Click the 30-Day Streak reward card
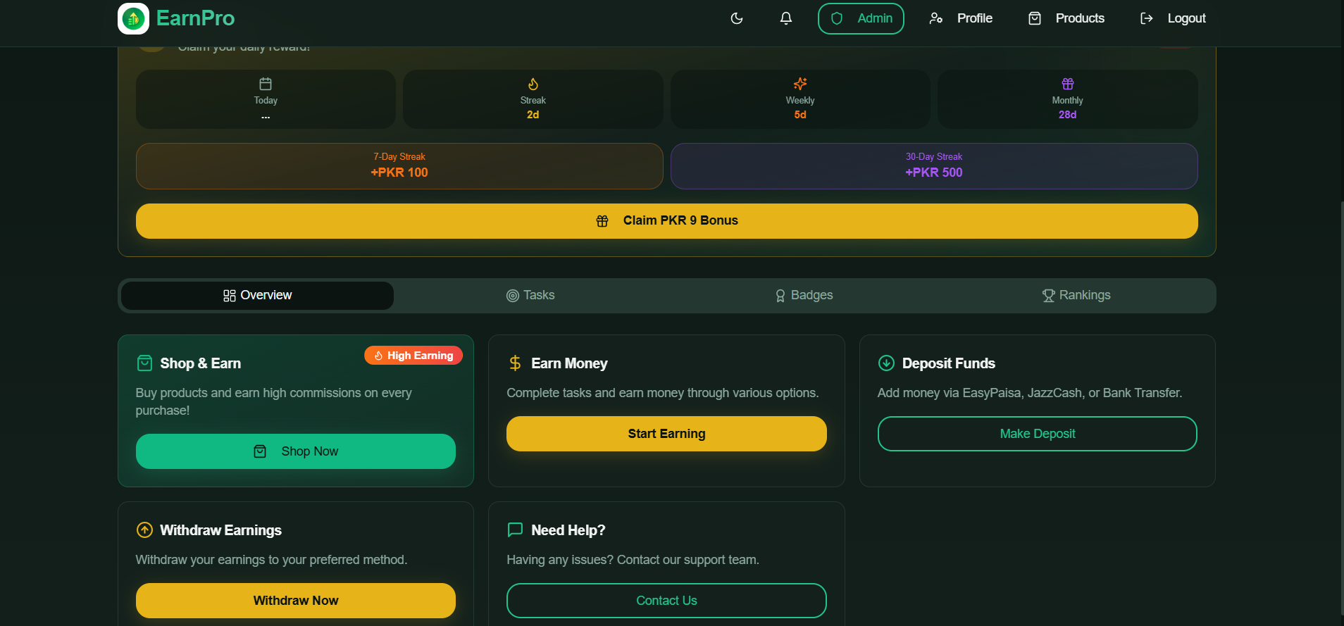The image size is (1344, 626). [933, 166]
